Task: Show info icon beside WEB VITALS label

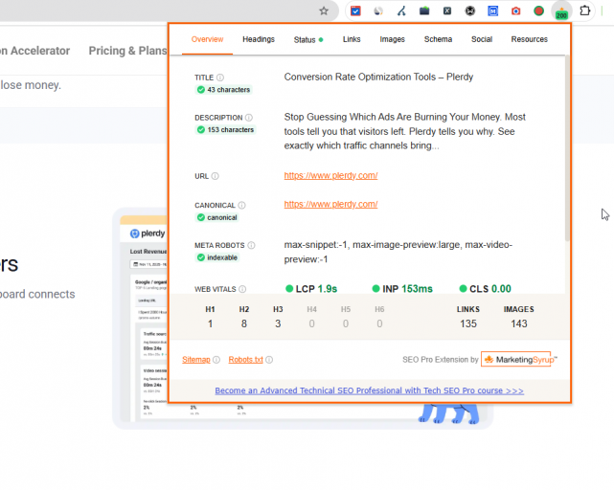Action: (x=242, y=289)
